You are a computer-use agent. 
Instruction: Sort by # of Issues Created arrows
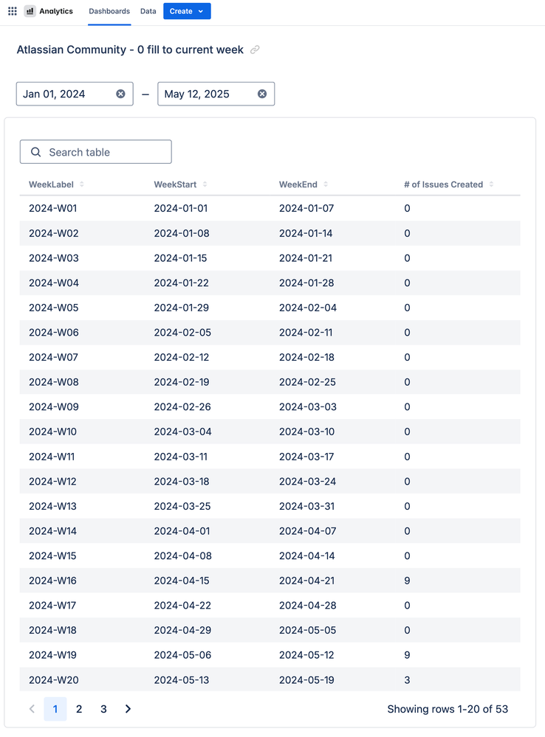(491, 184)
